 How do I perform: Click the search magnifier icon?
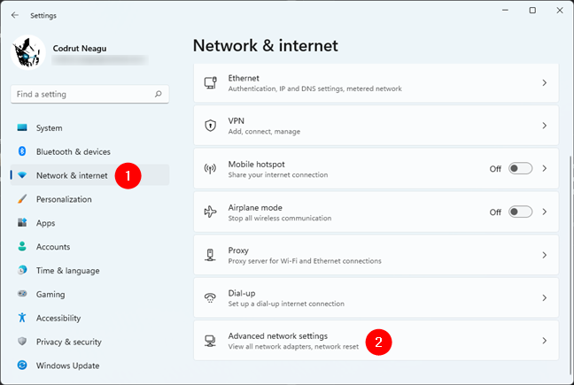pos(159,94)
